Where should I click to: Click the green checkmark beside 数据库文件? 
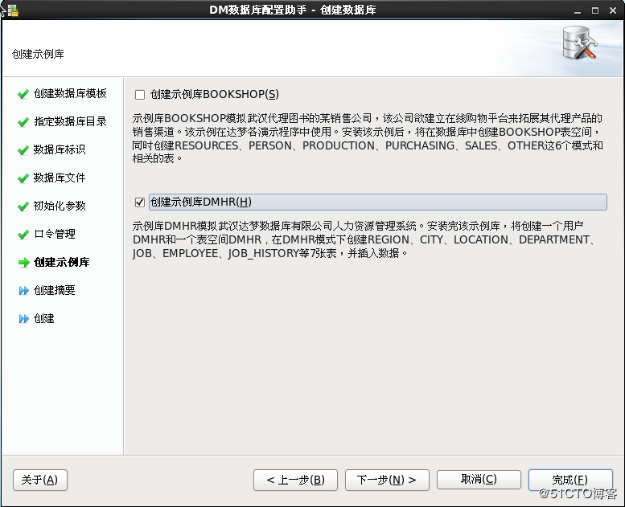click(23, 178)
